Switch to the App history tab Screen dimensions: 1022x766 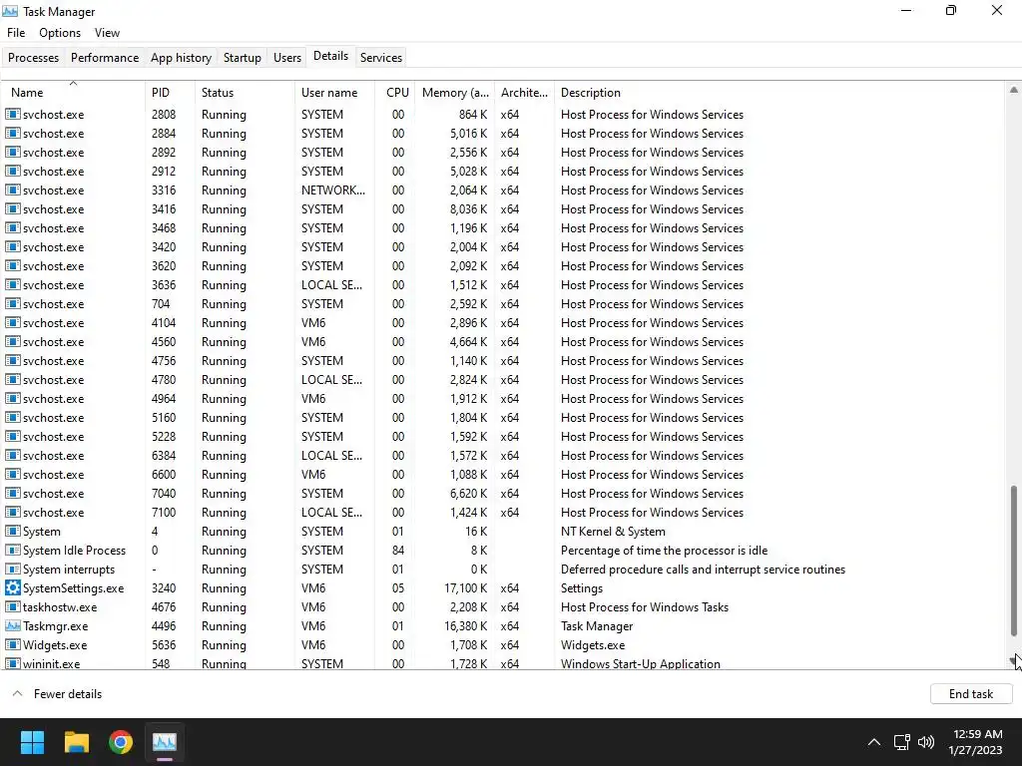tap(182, 57)
